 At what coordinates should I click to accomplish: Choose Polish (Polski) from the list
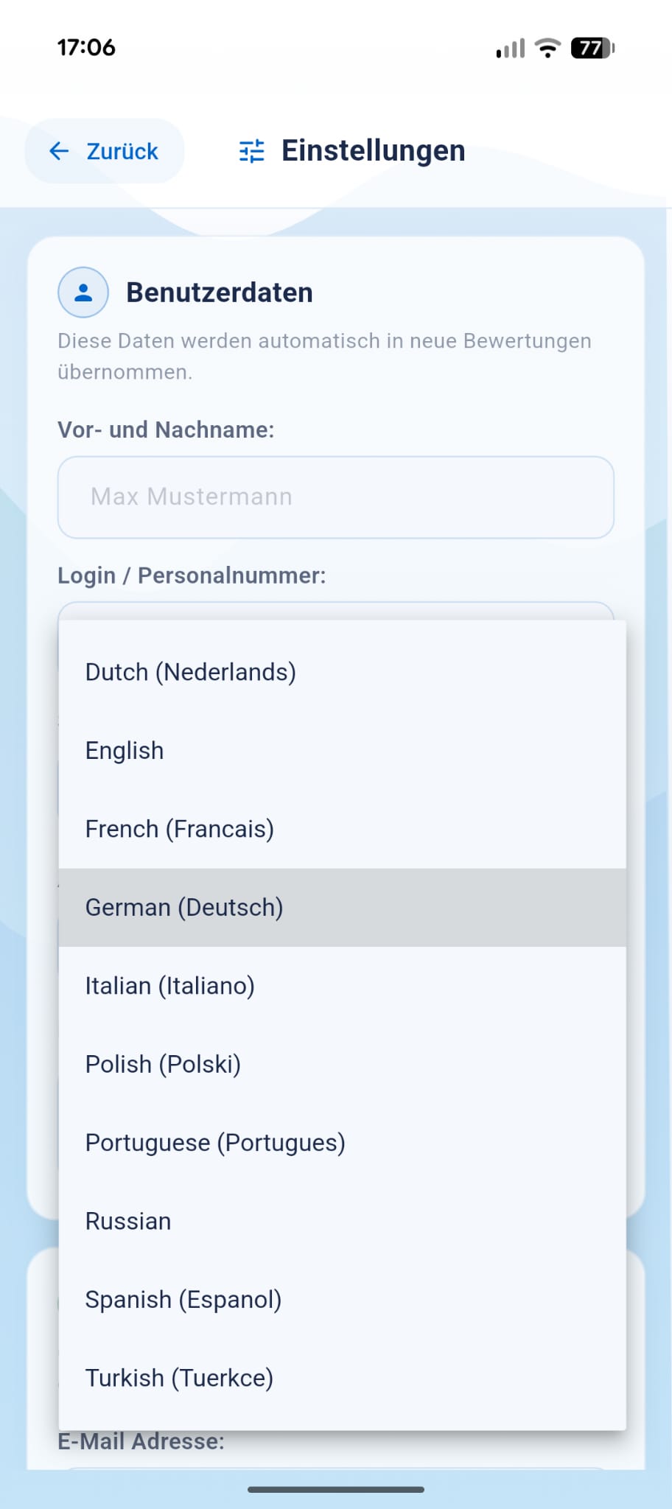[164, 1064]
